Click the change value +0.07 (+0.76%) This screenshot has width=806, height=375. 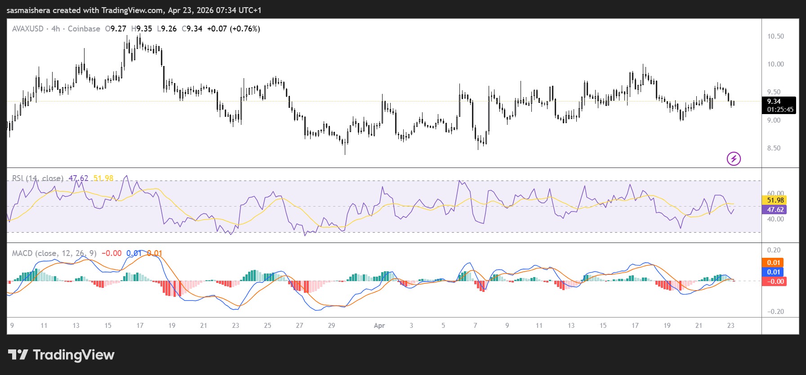point(233,29)
